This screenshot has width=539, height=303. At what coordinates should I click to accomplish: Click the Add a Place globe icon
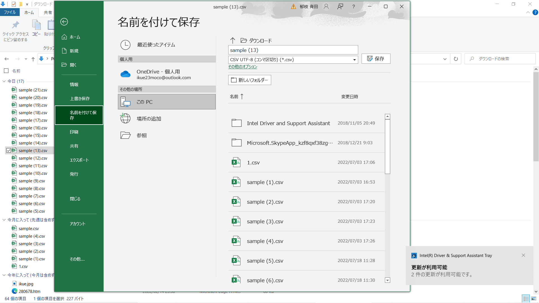click(125, 118)
